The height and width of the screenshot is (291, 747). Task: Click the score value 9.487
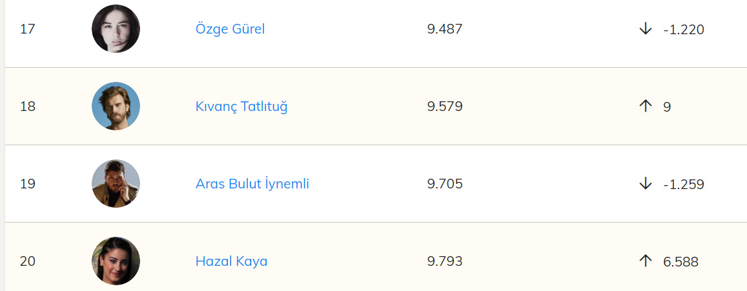(x=445, y=29)
